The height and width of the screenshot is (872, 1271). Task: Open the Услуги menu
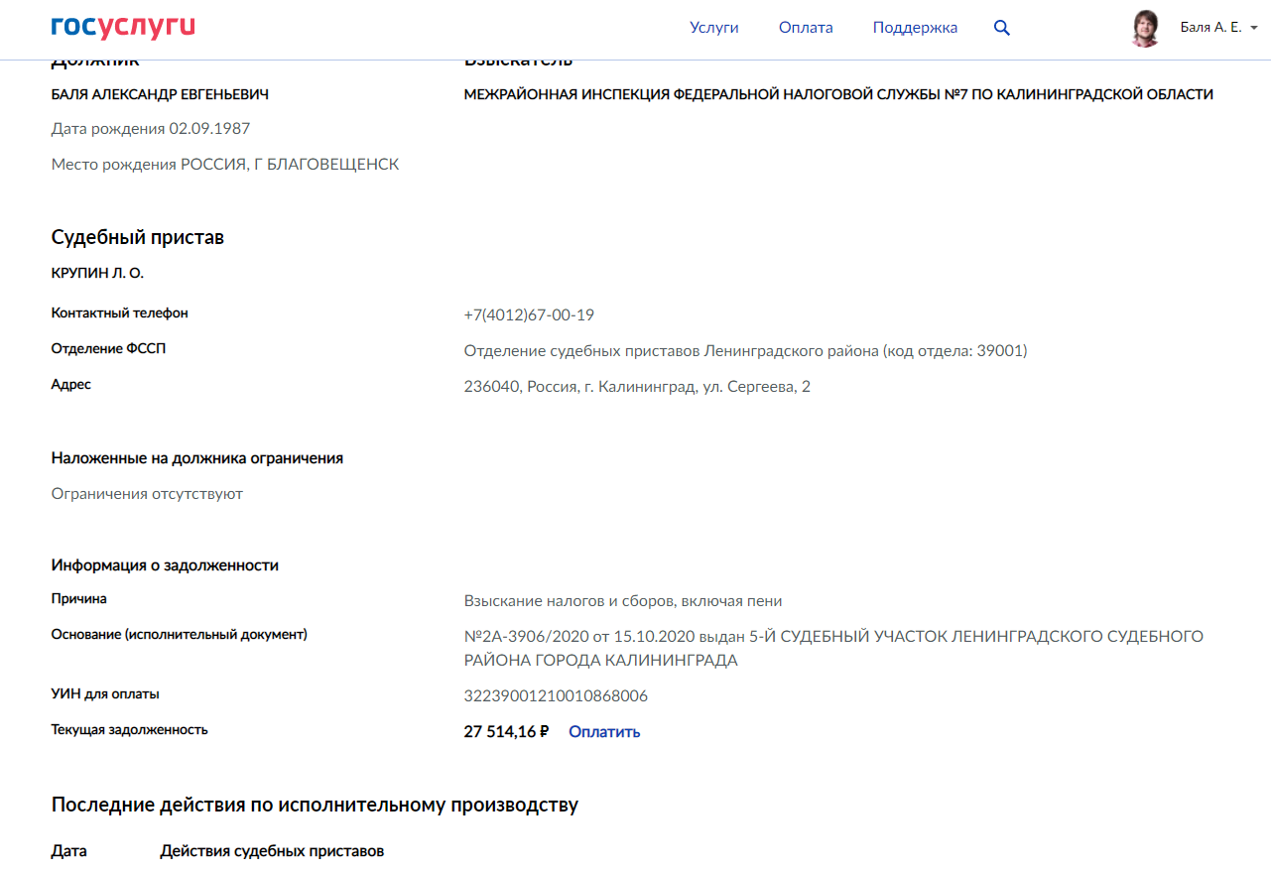(714, 28)
